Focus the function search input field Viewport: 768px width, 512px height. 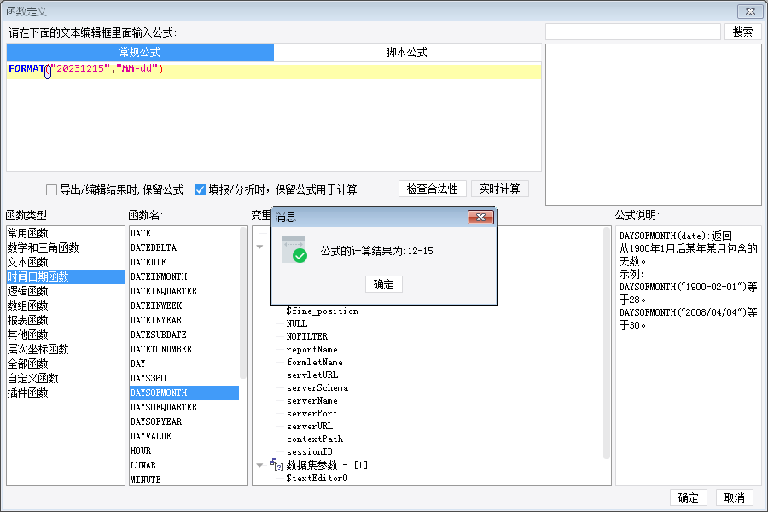coord(633,32)
